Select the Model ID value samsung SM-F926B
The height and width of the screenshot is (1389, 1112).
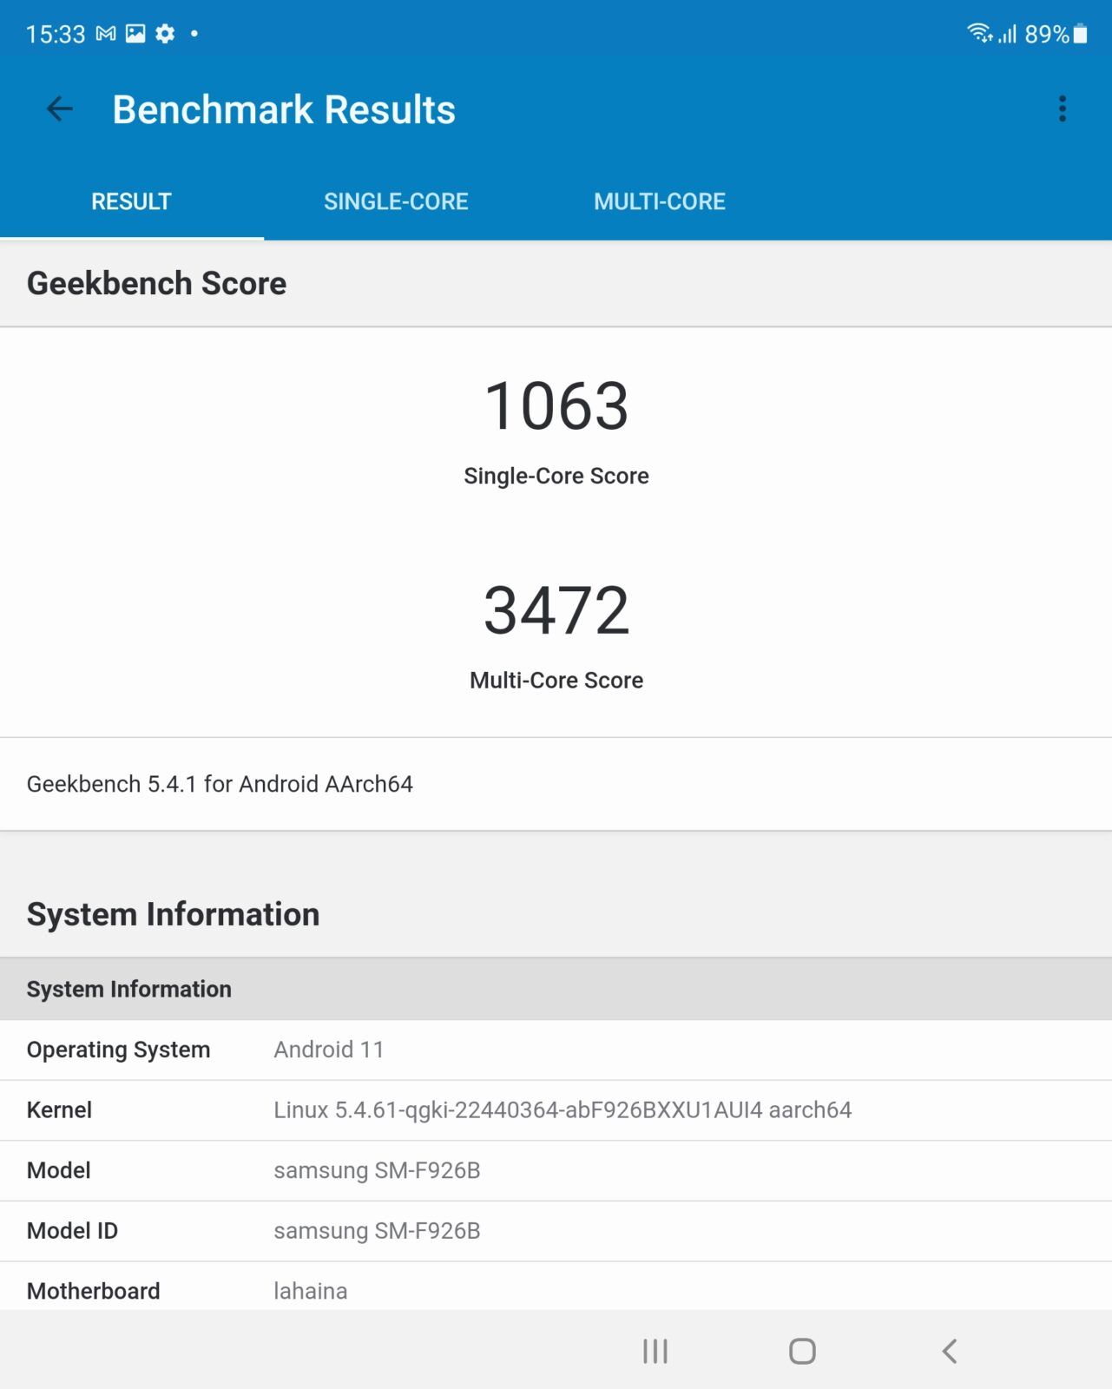[377, 1231]
